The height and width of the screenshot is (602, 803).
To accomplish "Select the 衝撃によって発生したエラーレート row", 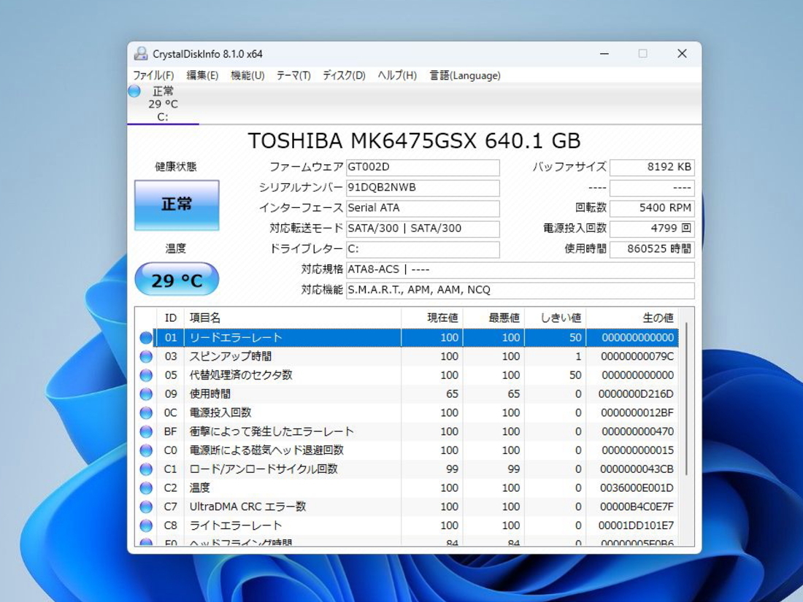I will 408,431.
